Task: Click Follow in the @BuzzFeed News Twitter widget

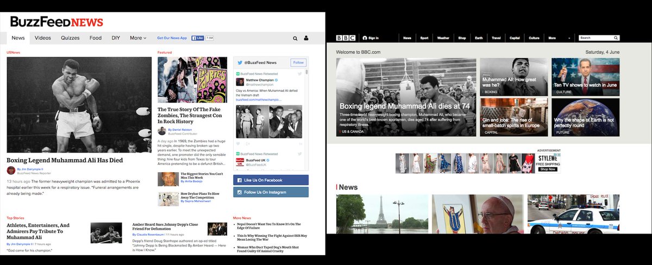Action: click(x=298, y=62)
